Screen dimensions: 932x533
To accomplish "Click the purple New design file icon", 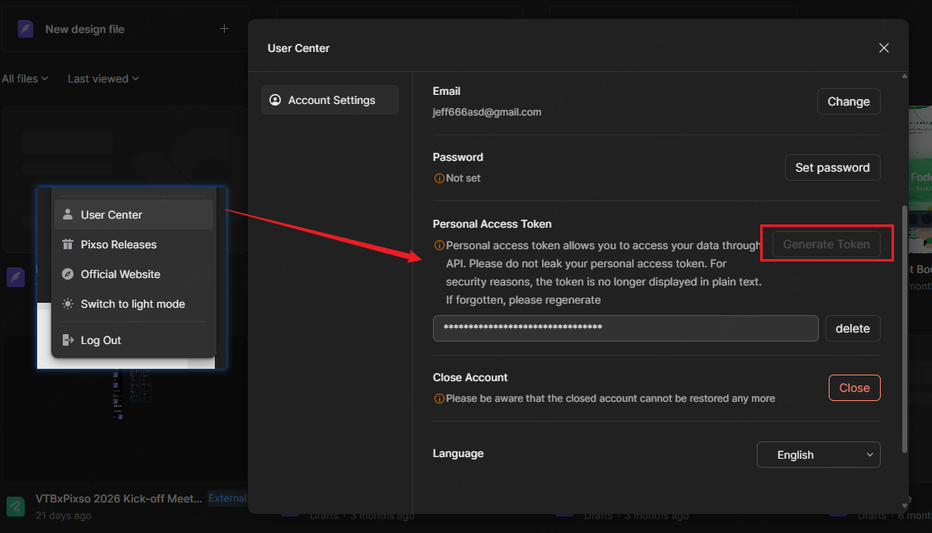I will (x=26, y=28).
